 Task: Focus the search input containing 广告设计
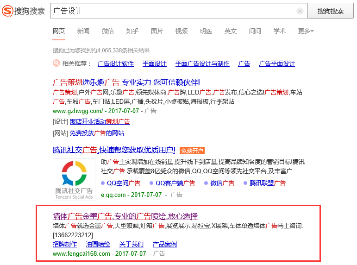[179, 11]
